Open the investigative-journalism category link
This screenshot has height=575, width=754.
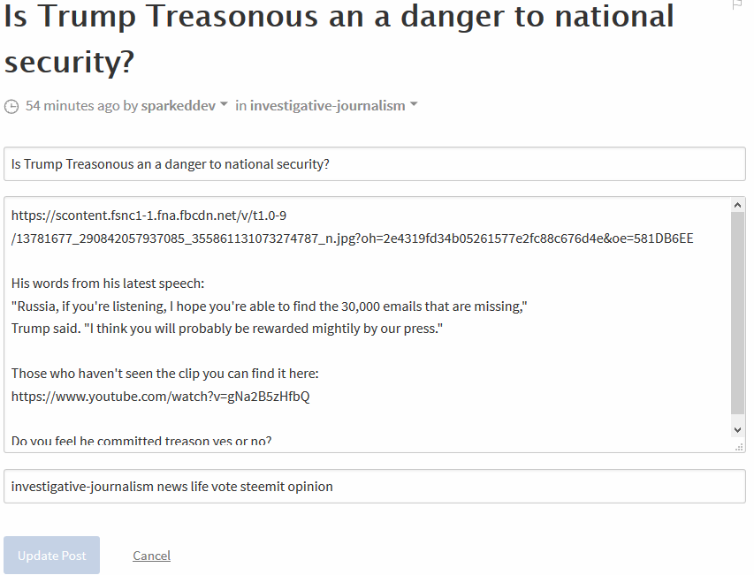pos(327,106)
